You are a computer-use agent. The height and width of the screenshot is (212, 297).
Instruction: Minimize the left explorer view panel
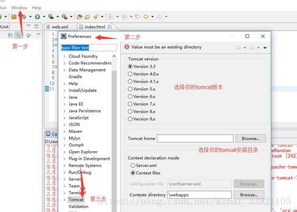[x=28, y=26]
